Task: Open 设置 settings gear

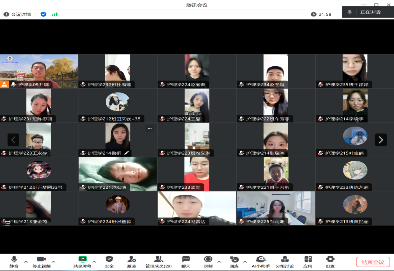Action: [x=330, y=259]
